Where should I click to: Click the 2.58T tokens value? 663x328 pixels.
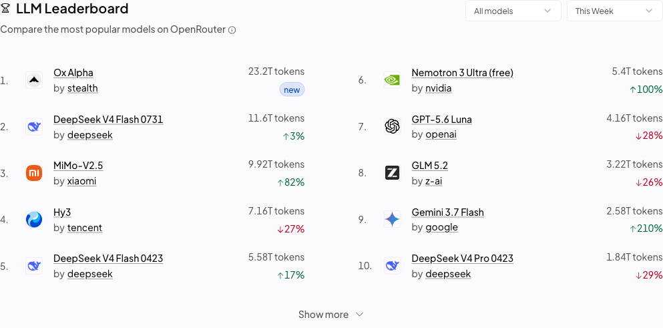(634, 211)
